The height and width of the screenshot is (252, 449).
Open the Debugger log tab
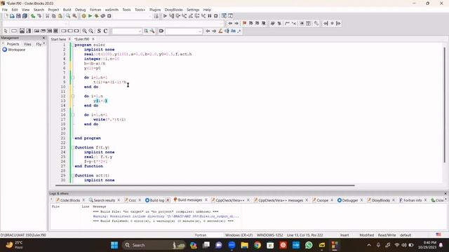point(349,200)
